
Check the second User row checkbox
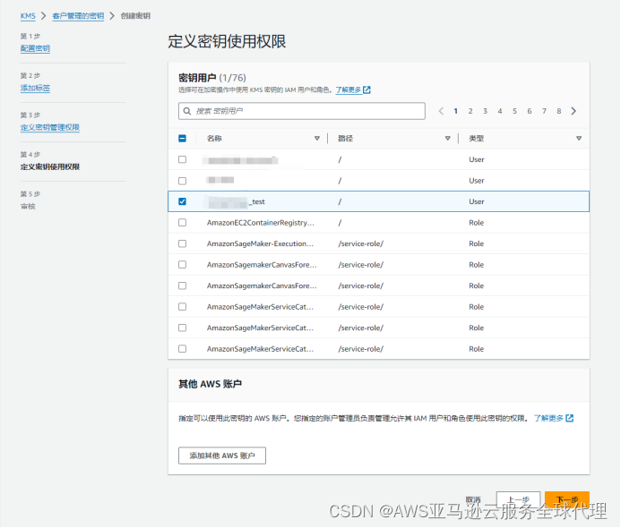point(182,181)
